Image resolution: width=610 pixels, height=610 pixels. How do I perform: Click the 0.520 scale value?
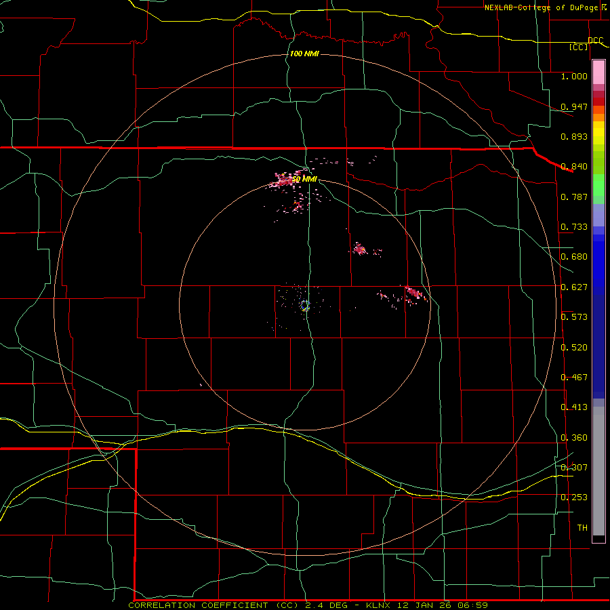[x=574, y=348]
